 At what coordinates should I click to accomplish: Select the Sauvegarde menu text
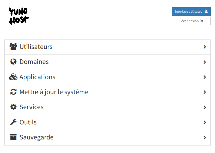37,137
